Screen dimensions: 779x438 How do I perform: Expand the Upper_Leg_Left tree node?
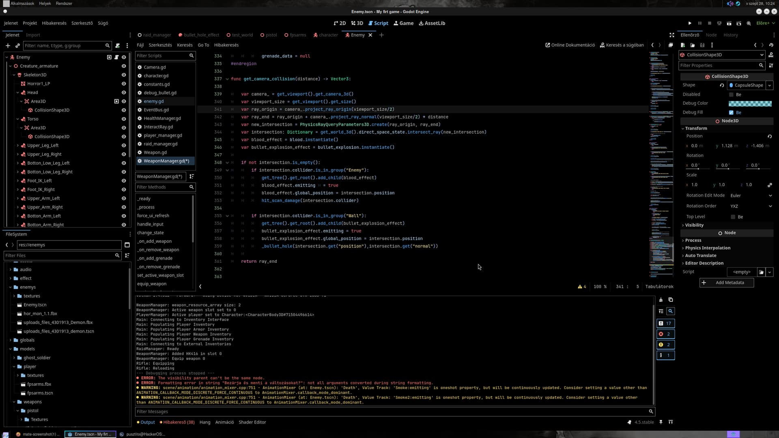[18, 145]
